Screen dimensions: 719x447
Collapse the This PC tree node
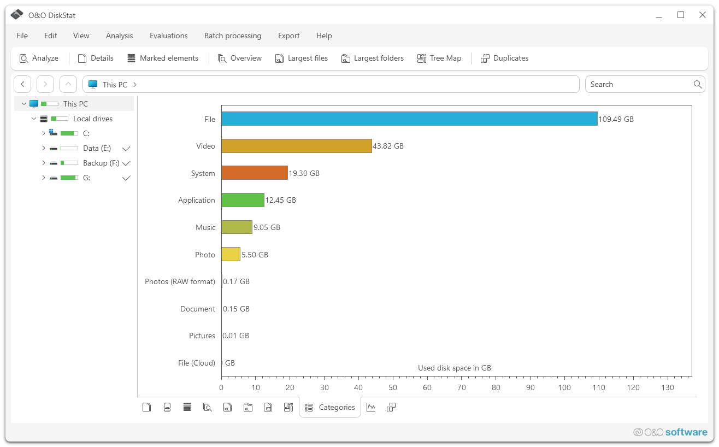(x=23, y=104)
